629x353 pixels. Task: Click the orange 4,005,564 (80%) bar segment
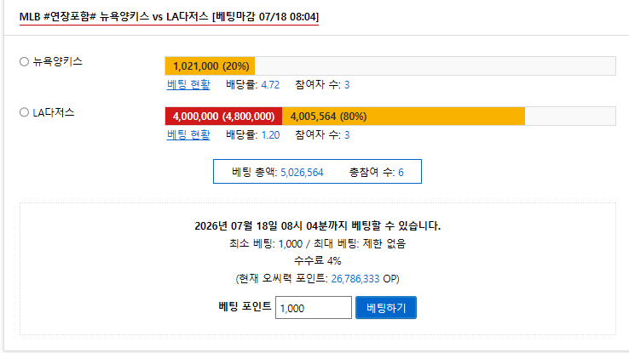[403, 117]
